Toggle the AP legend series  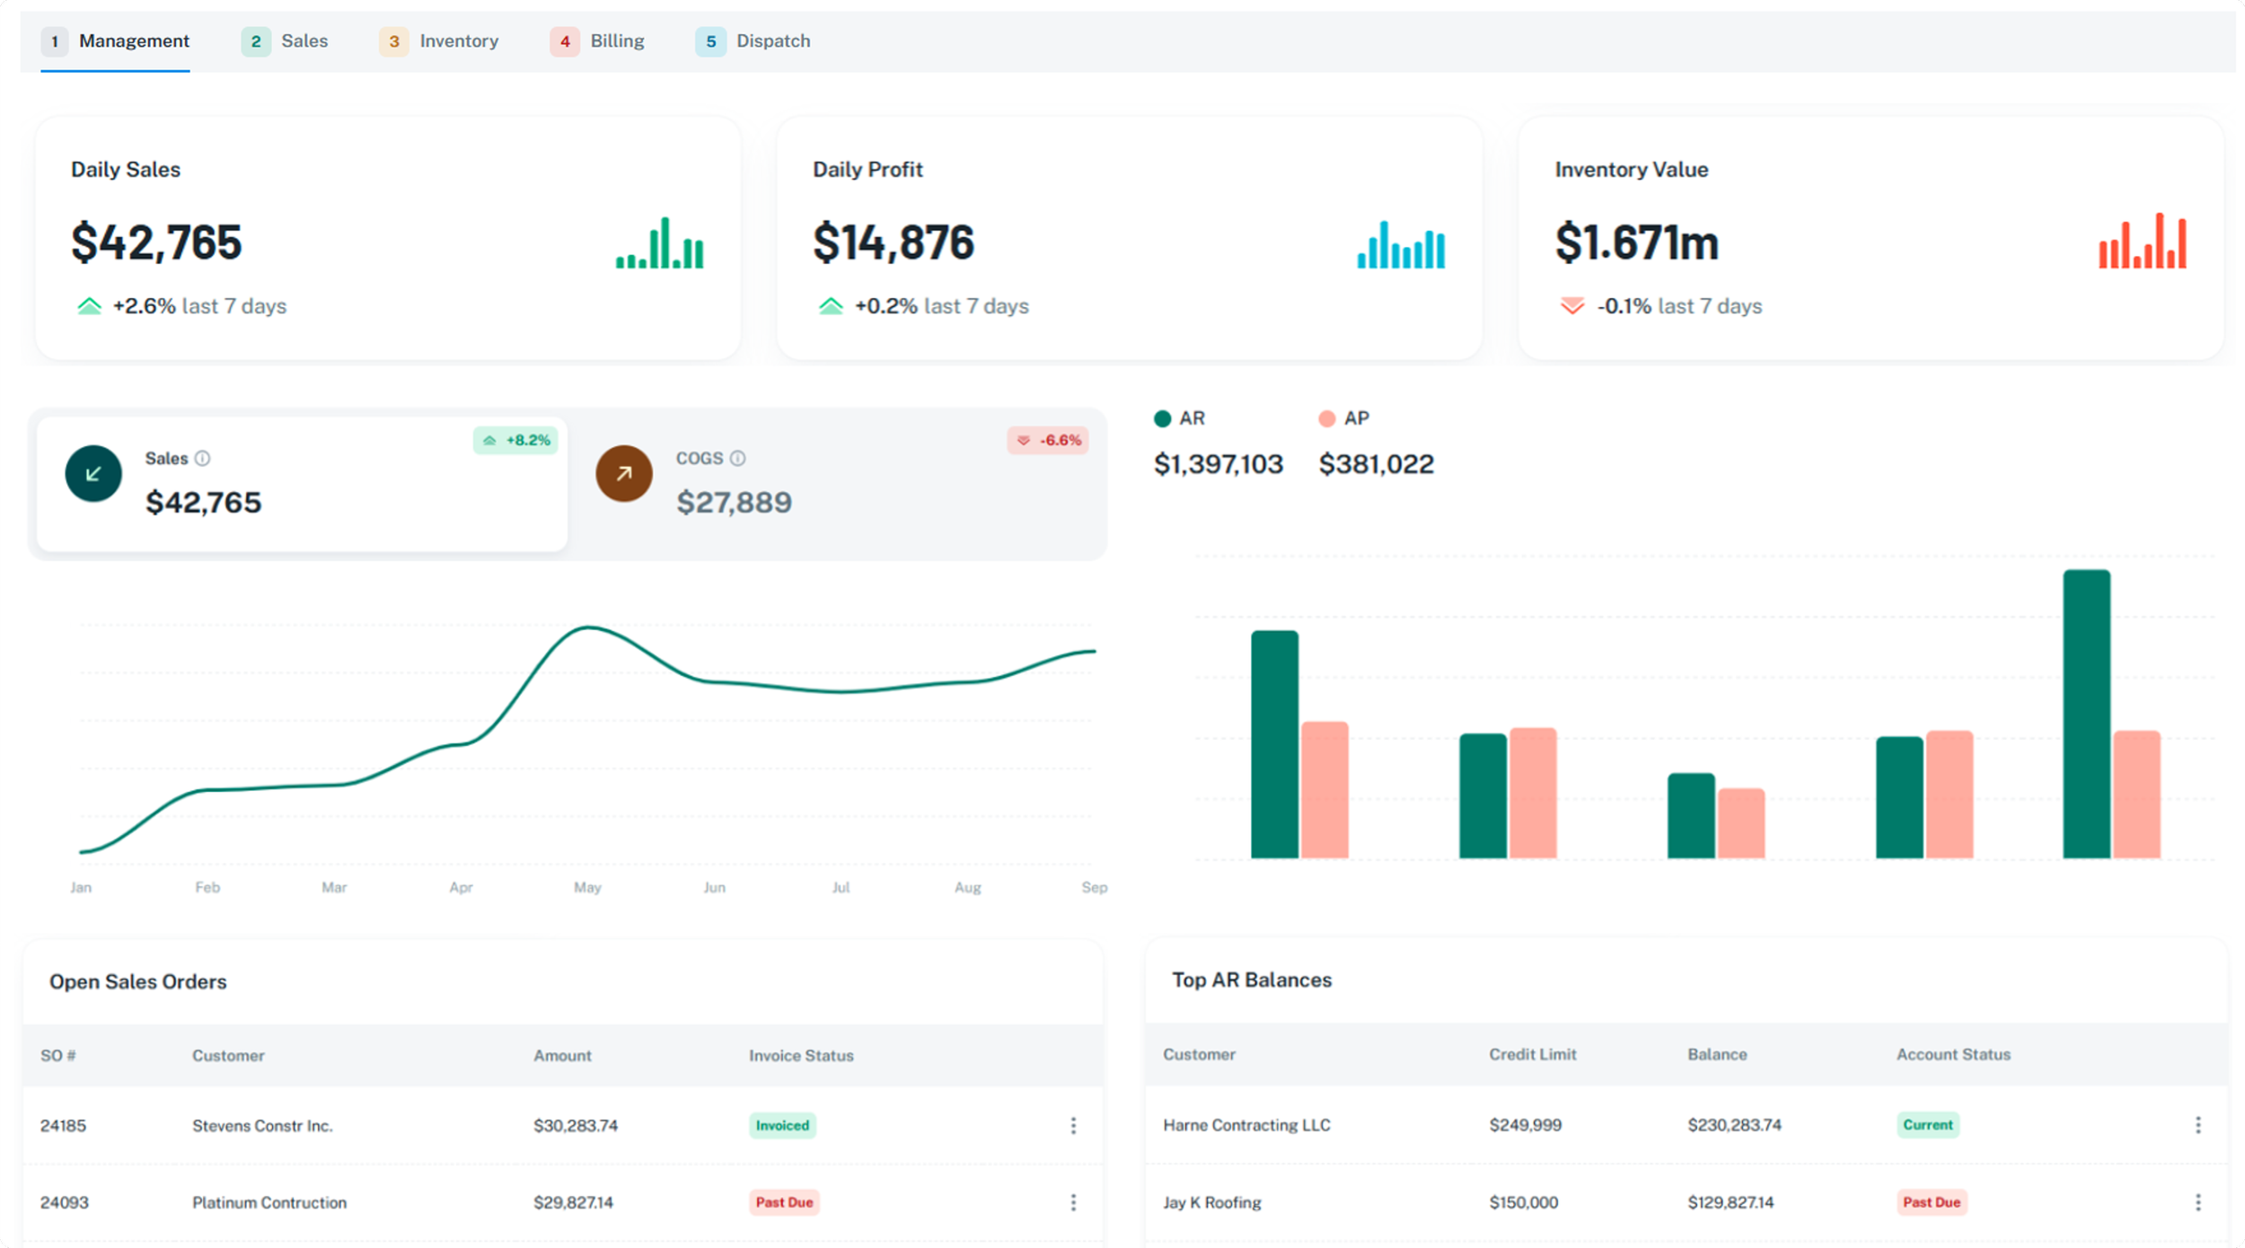[x=1343, y=418]
